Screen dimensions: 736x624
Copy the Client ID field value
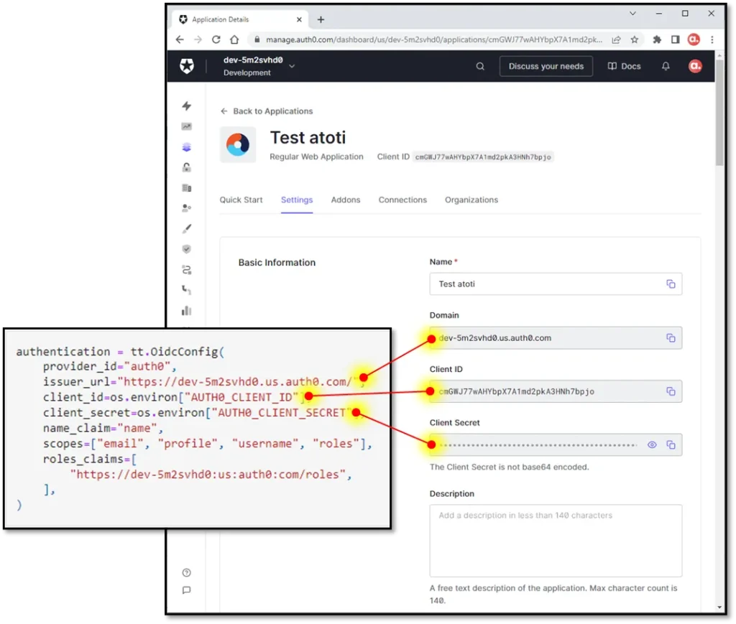tap(671, 391)
